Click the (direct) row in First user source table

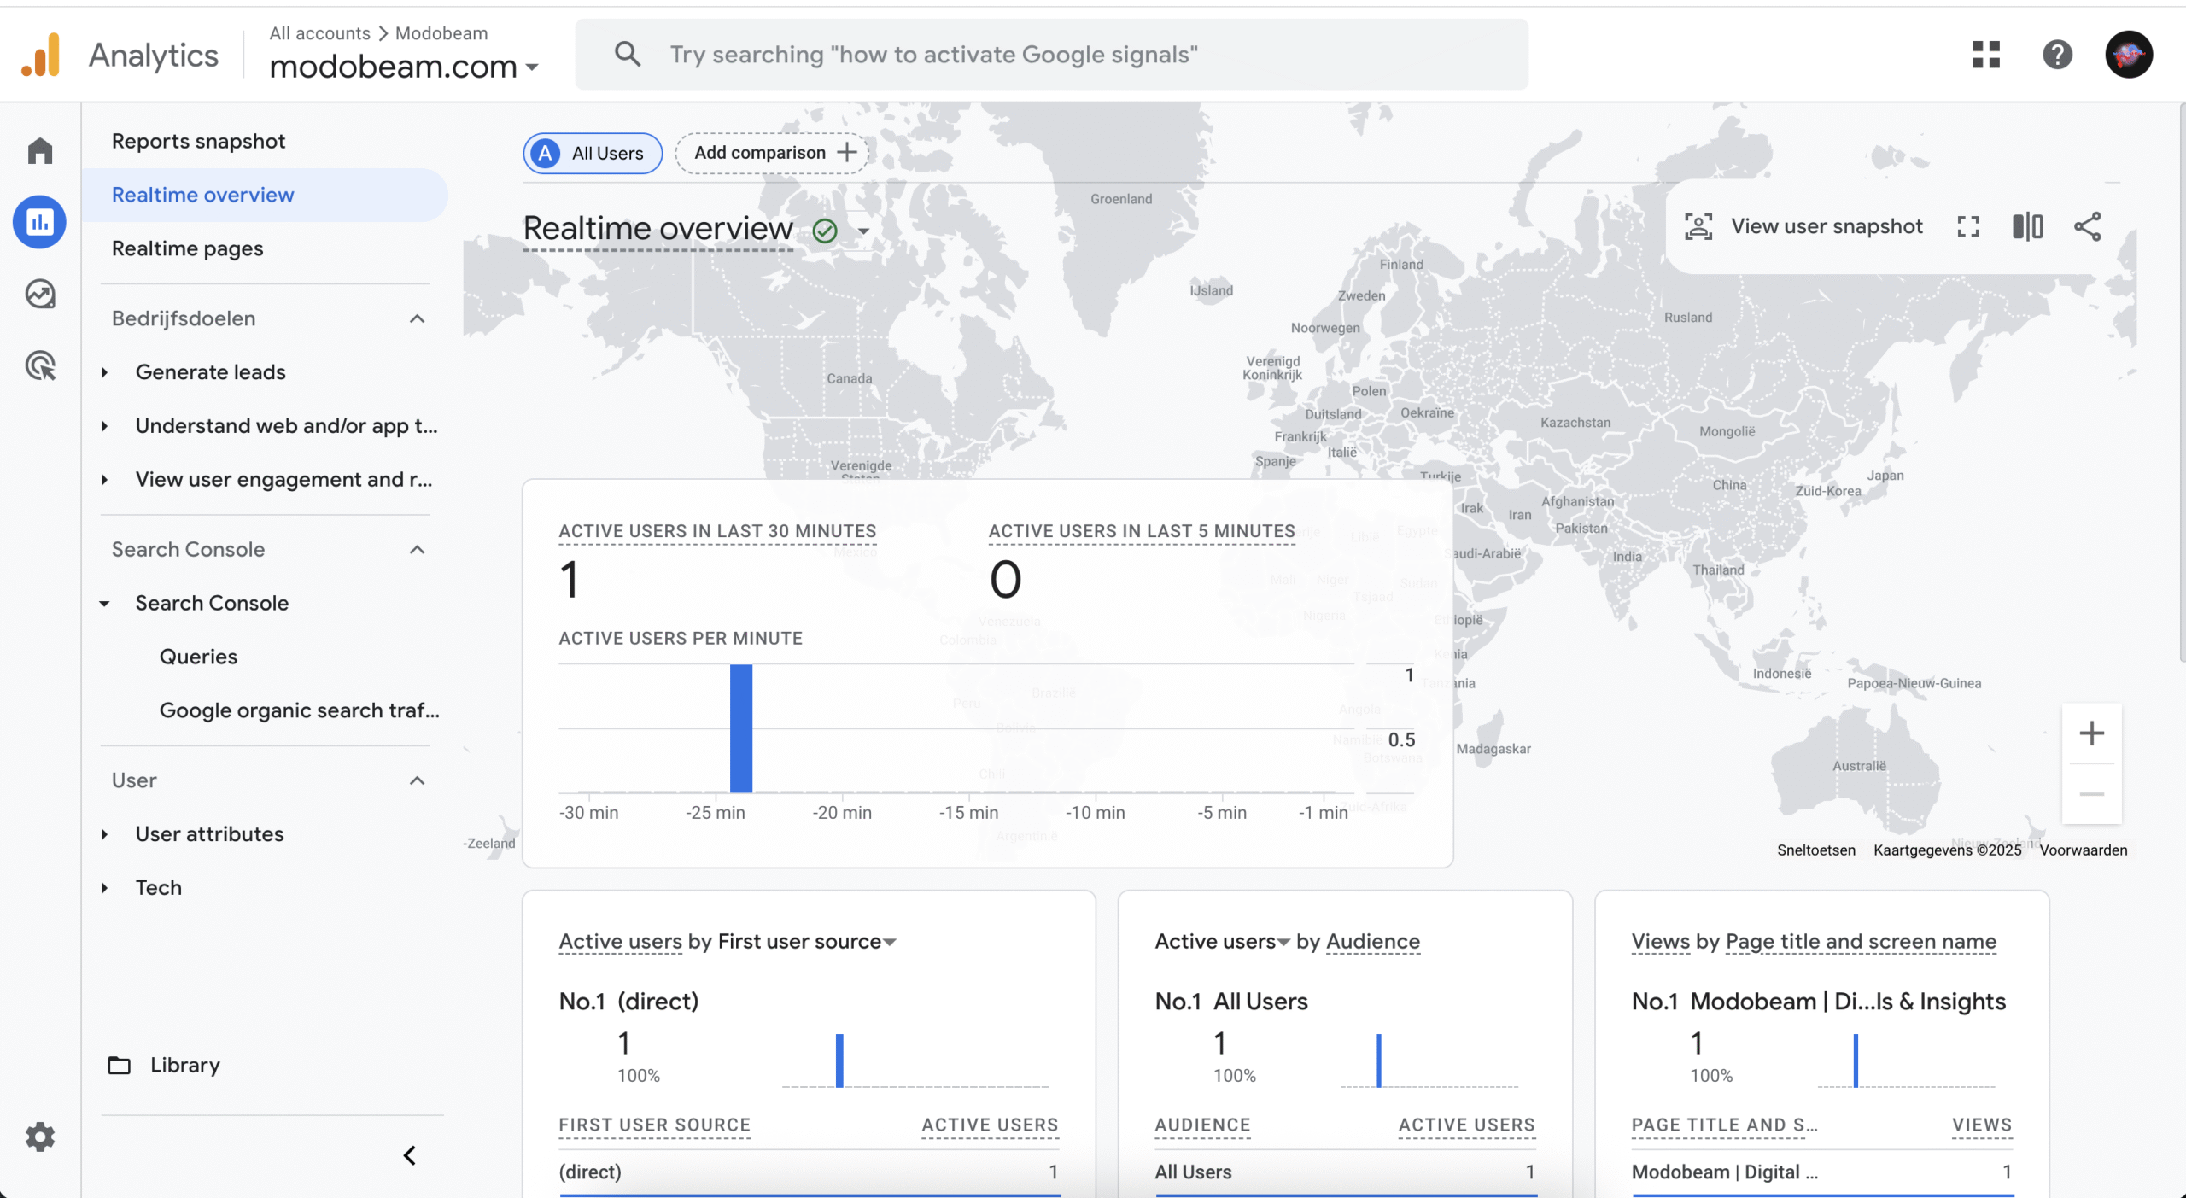point(808,1172)
